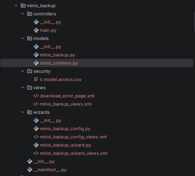Collapse the wizards folder chevron
The height and width of the screenshot is (176, 195).
pyautogui.click(x=22, y=112)
